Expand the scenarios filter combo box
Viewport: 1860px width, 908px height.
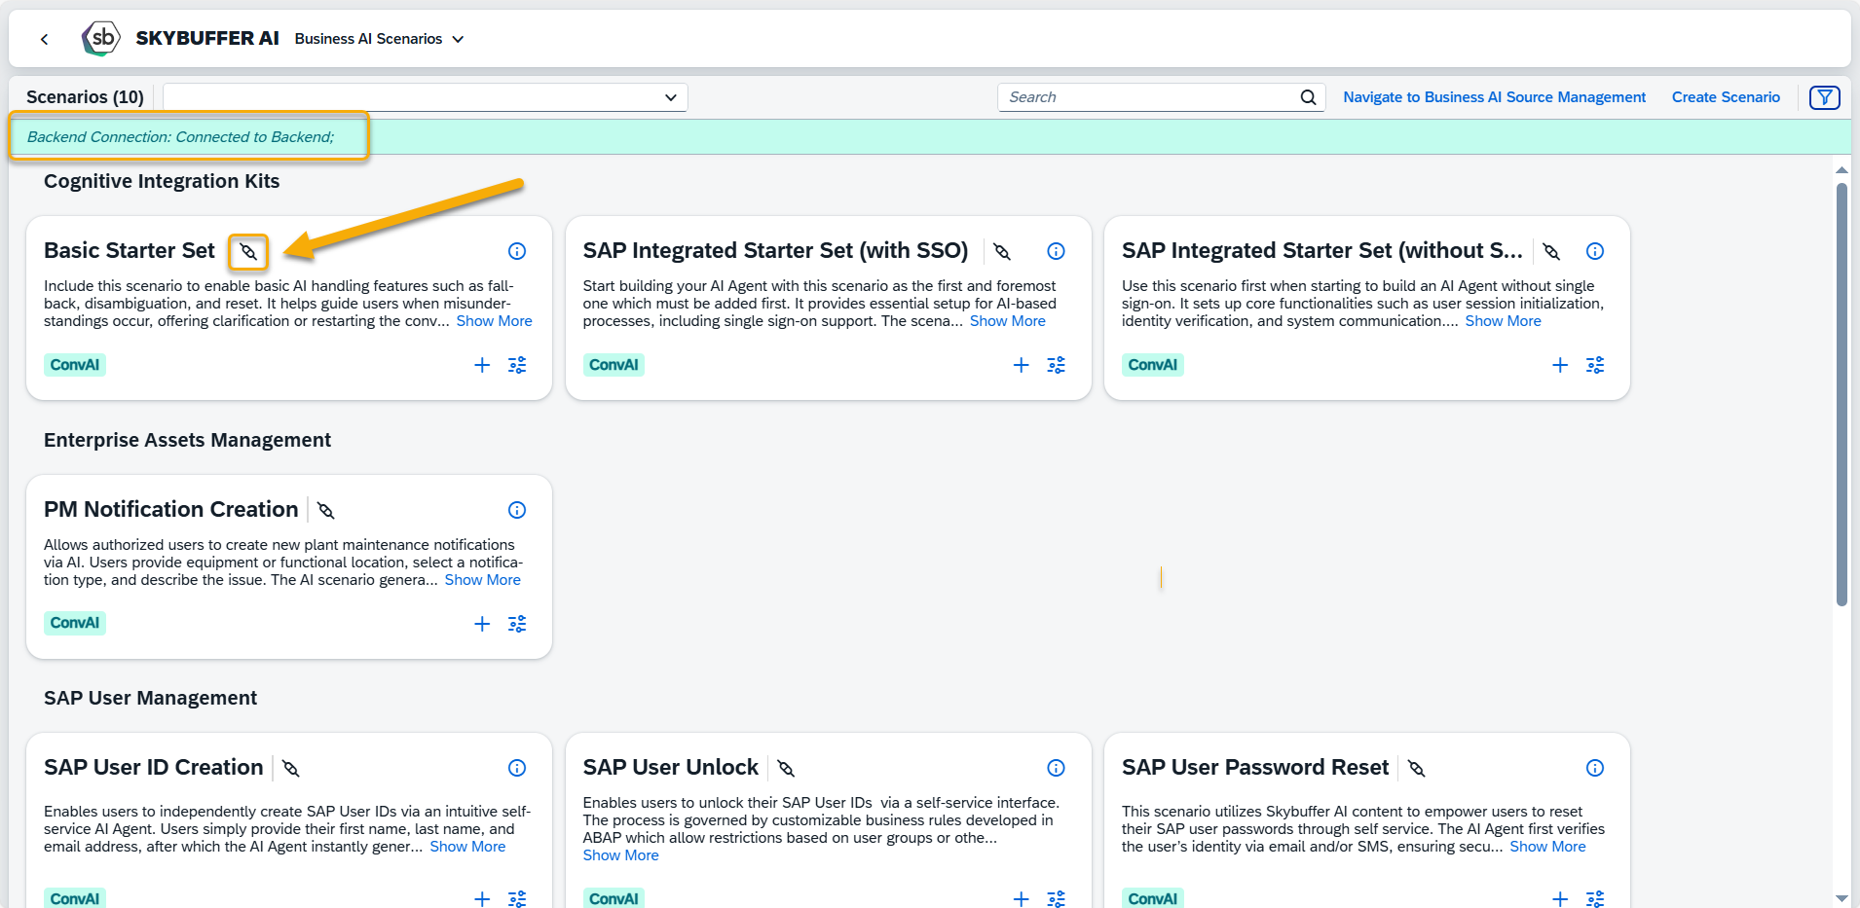tap(426, 97)
